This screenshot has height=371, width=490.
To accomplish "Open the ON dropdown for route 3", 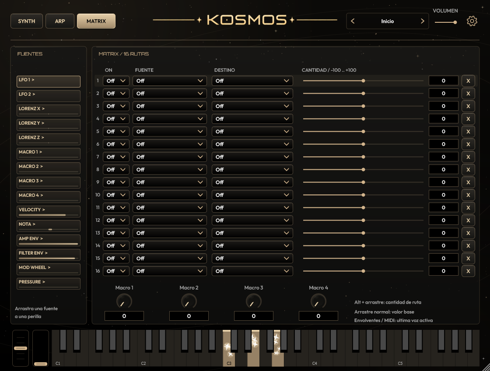I will (x=116, y=106).
